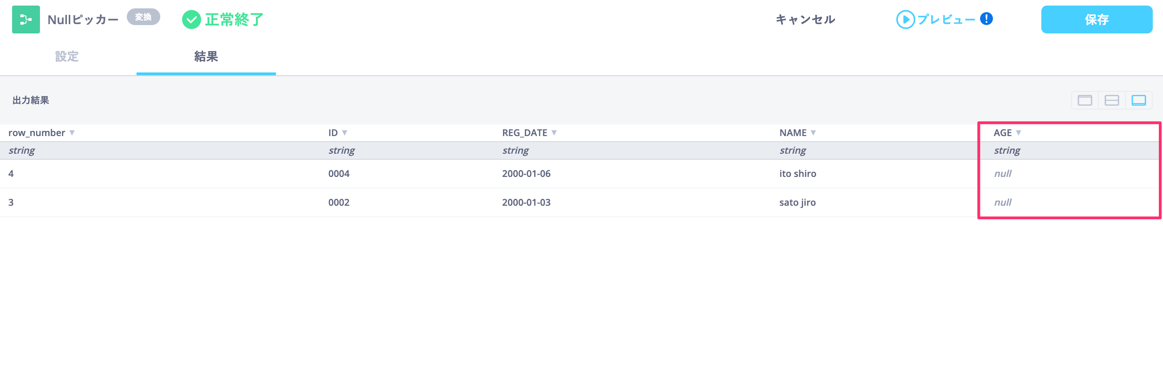Open the row_number column dropdown arrow

coord(72,133)
